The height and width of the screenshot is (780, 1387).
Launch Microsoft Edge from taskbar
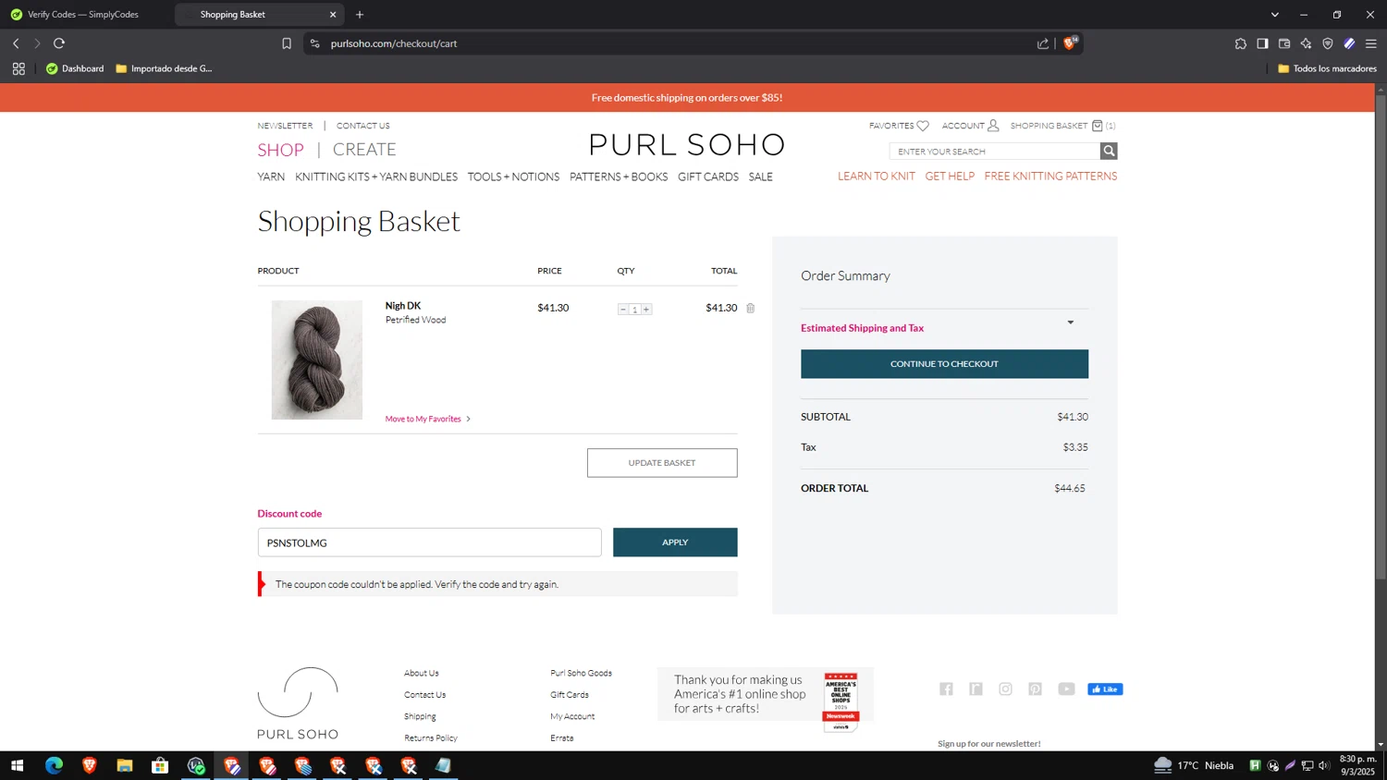54,765
